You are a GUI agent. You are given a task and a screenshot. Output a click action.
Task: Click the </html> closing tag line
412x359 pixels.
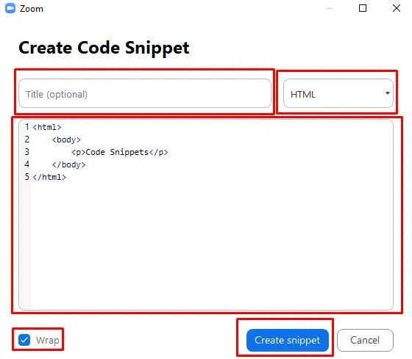coord(49,177)
